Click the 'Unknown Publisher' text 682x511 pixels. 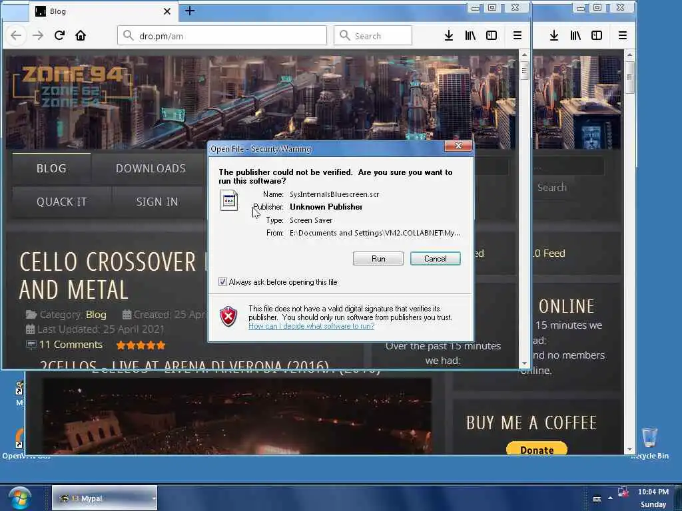326,207
